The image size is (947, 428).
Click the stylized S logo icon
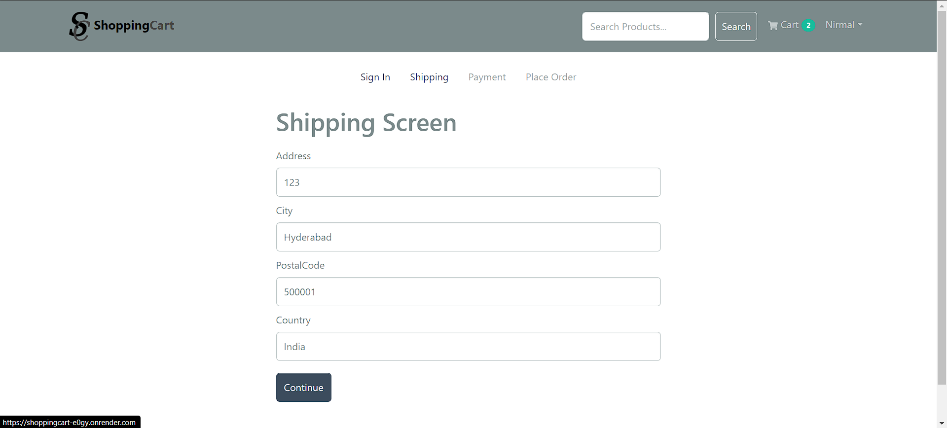click(79, 26)
